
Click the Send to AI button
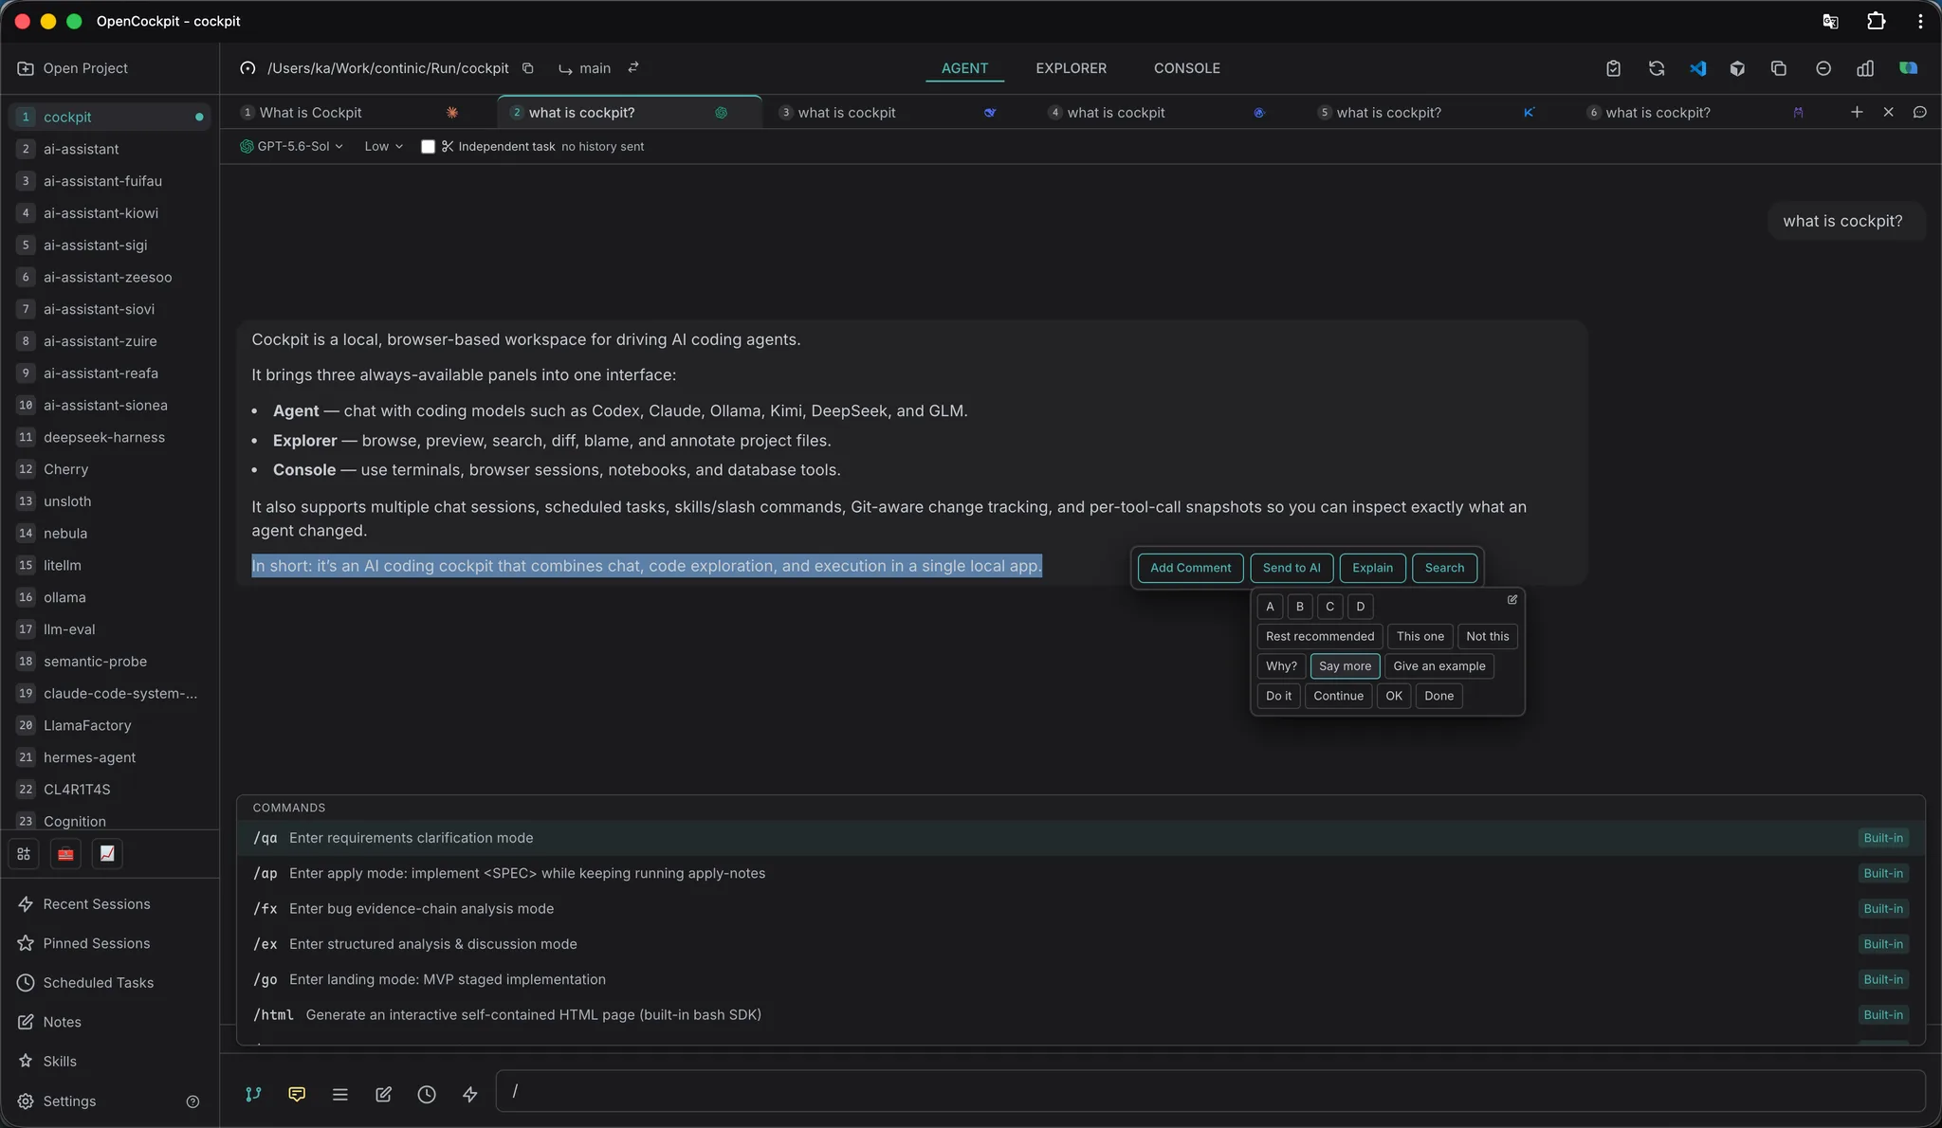(x=1292, y=568)
